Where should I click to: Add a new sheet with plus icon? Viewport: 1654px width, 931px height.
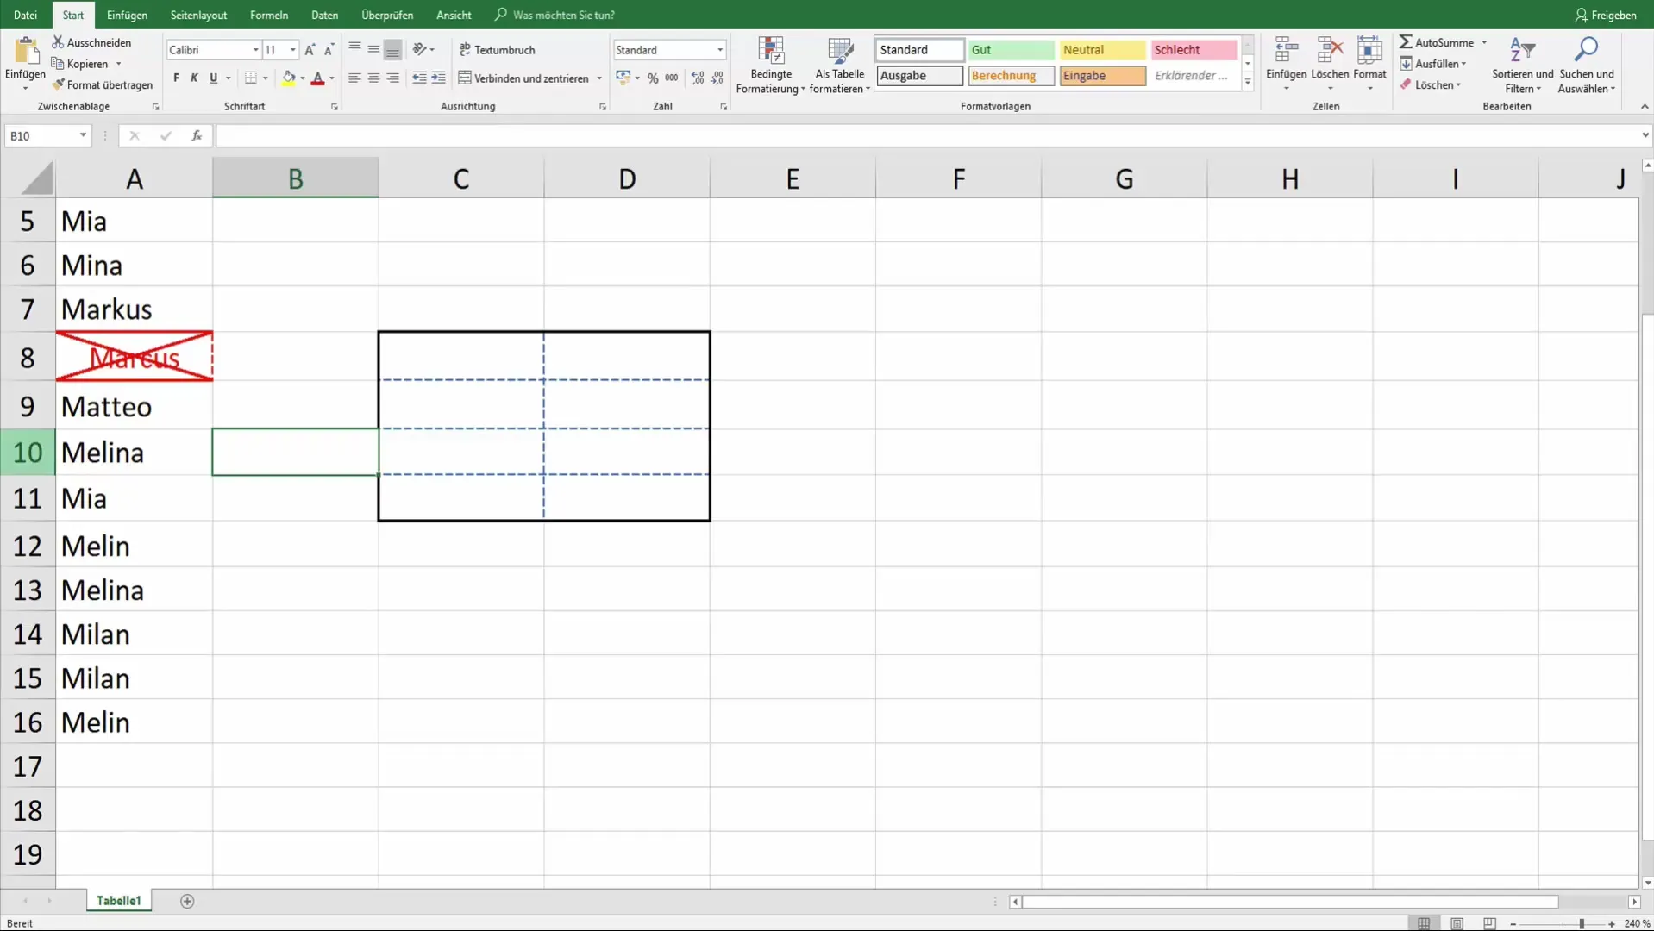[187, 901]
